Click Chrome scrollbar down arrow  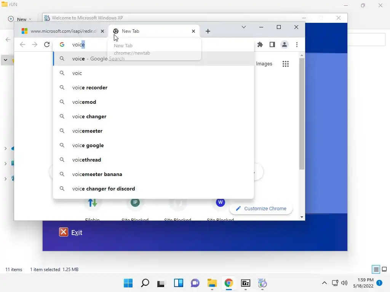pyautogui.click(x=302, y=217)
